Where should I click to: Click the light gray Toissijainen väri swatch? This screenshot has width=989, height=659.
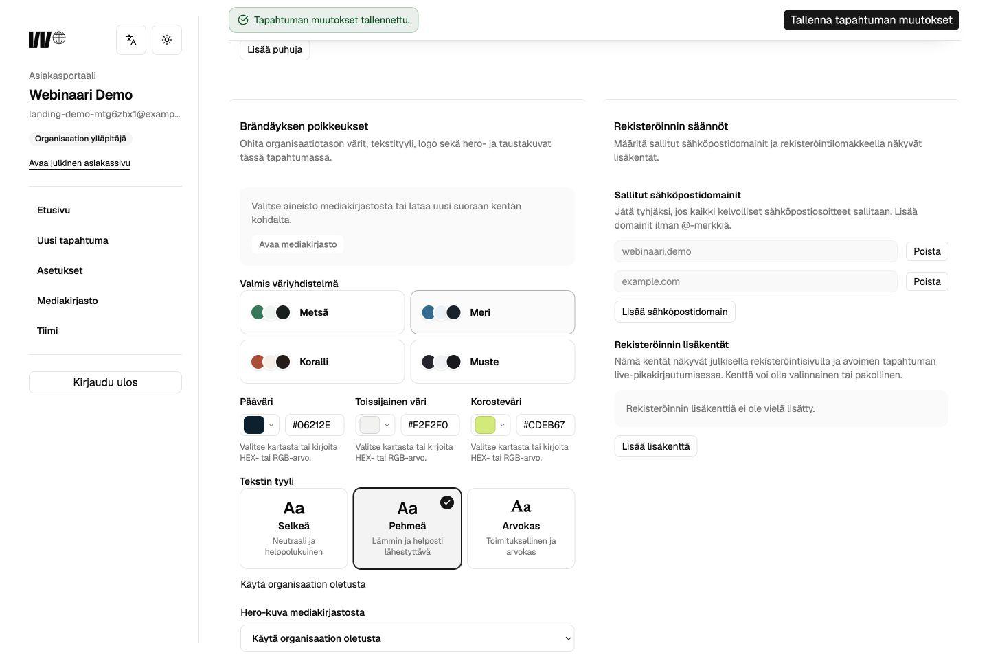[370, 425]
